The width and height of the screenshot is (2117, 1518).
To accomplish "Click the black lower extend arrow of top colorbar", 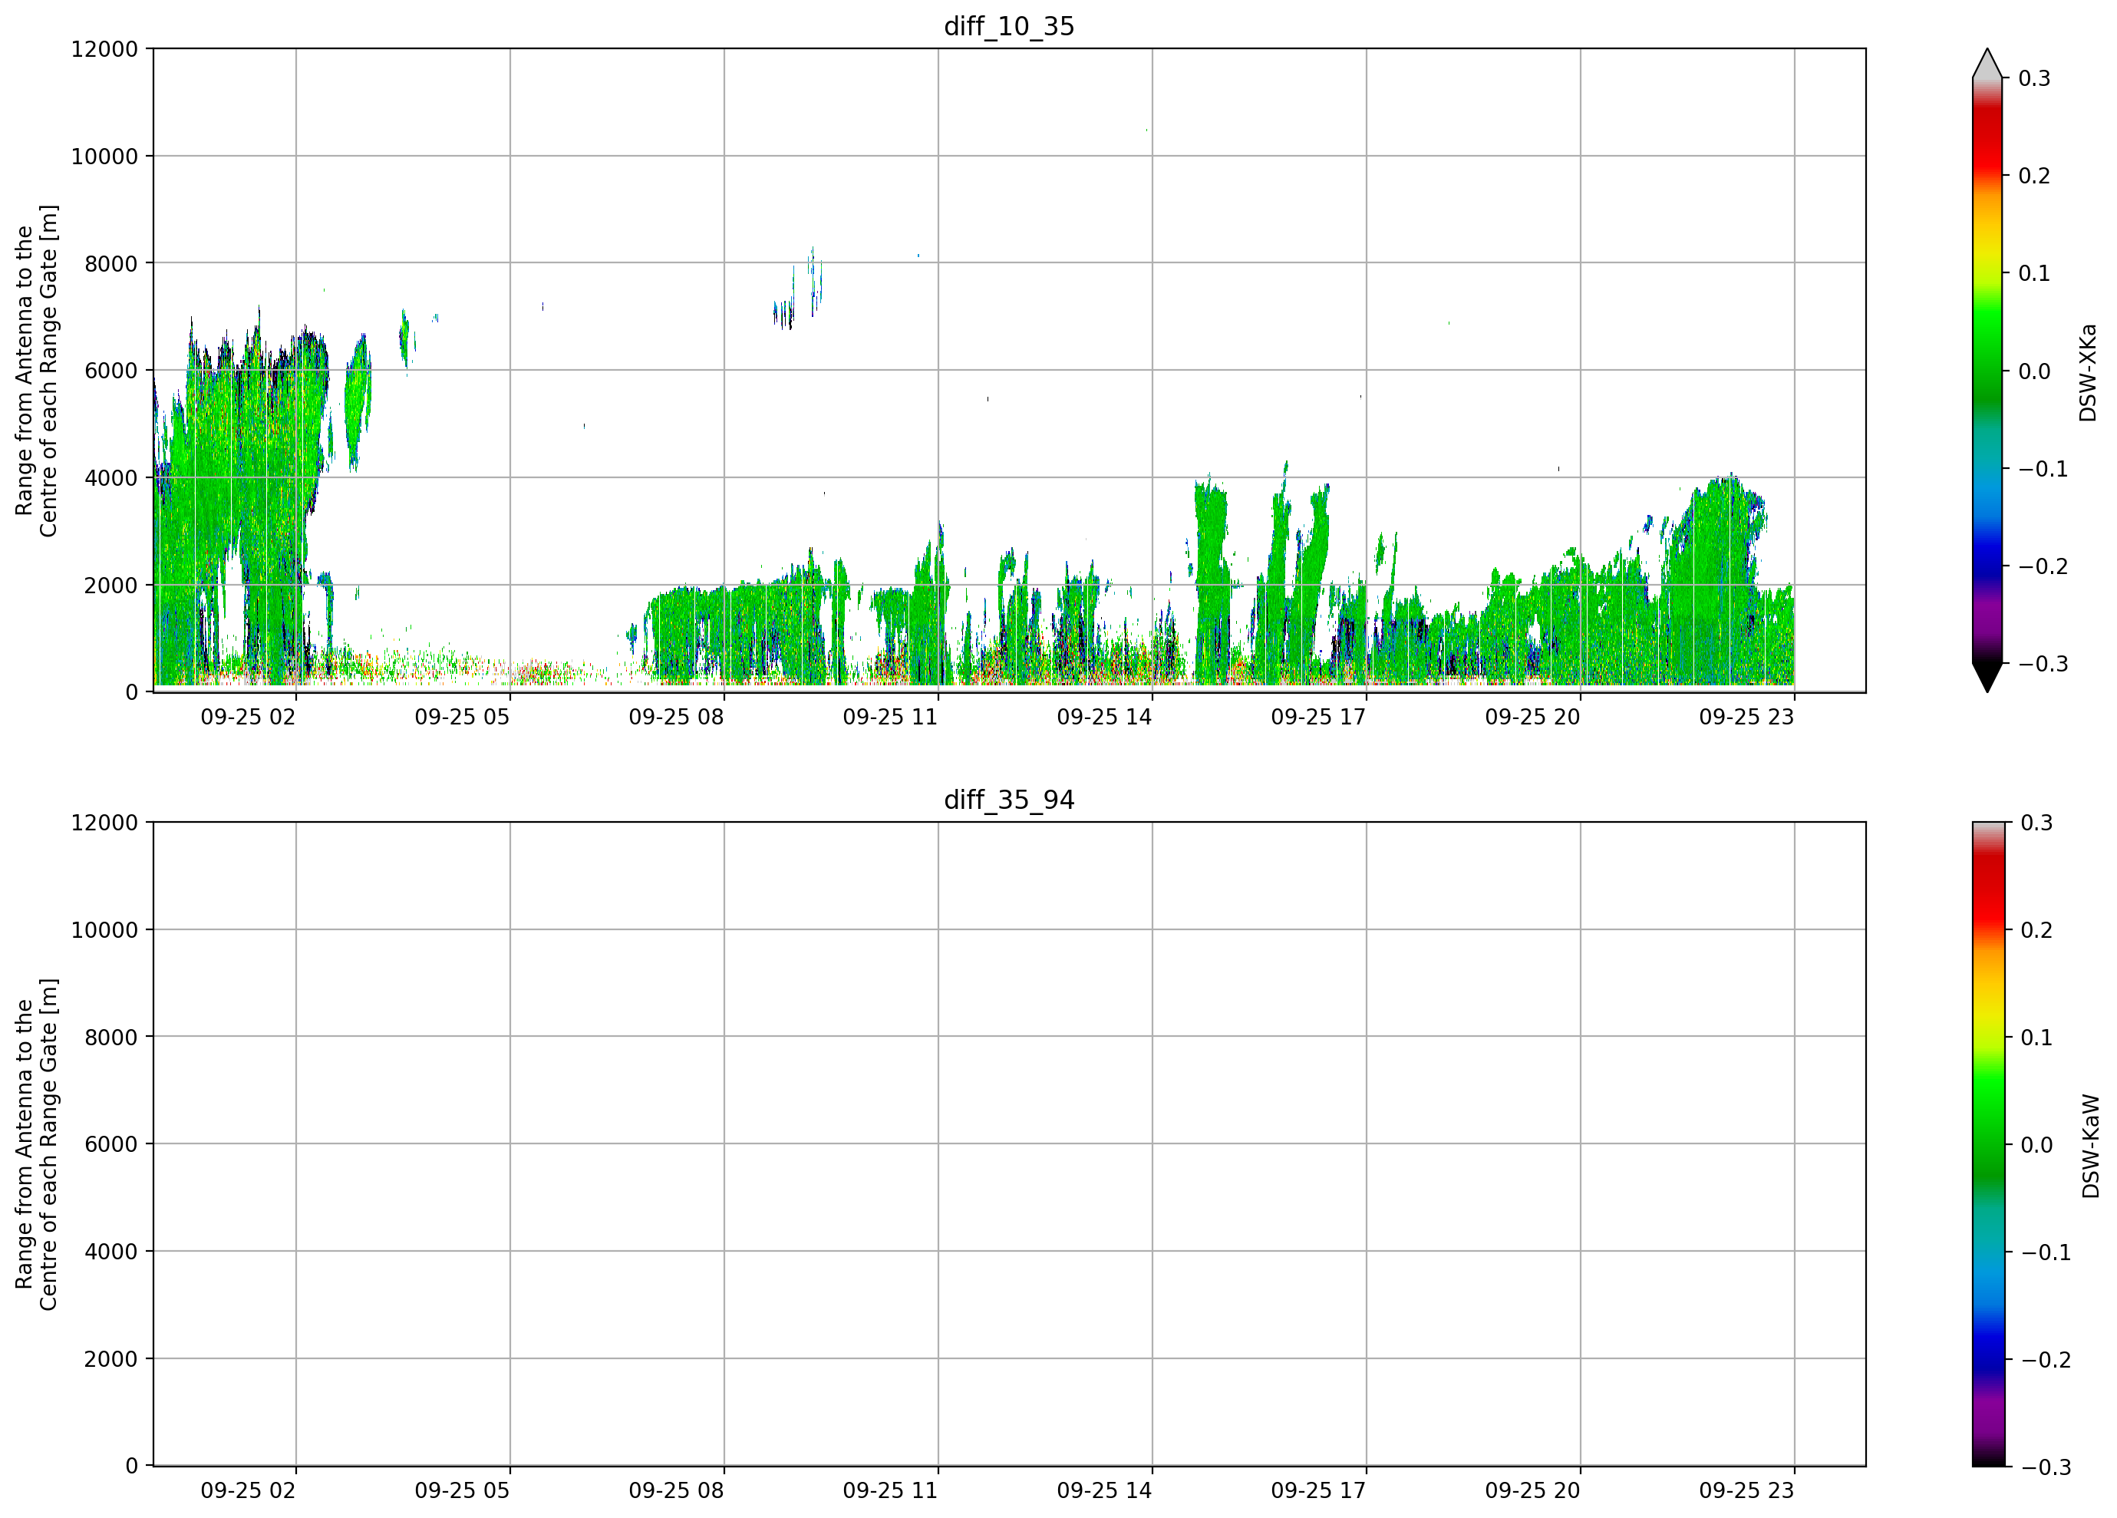I will click(x=1987, y=678).
